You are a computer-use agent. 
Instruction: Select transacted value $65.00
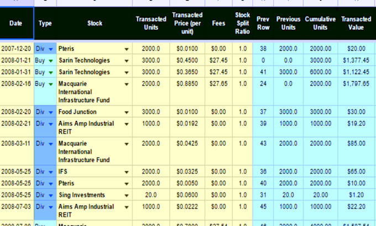pos(356,172)
